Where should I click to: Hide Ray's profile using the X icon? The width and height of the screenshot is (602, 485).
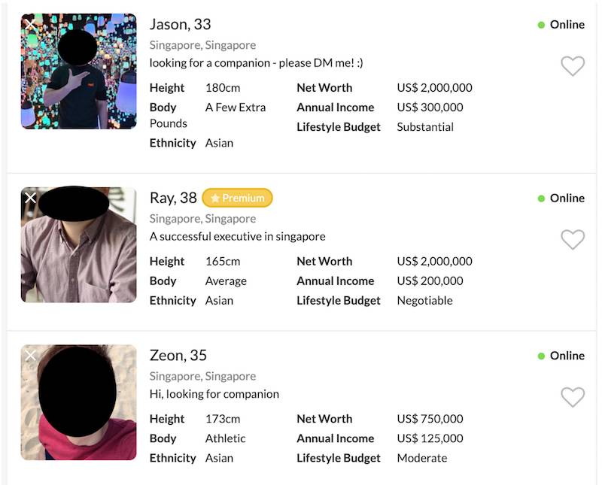click(30, 198)
